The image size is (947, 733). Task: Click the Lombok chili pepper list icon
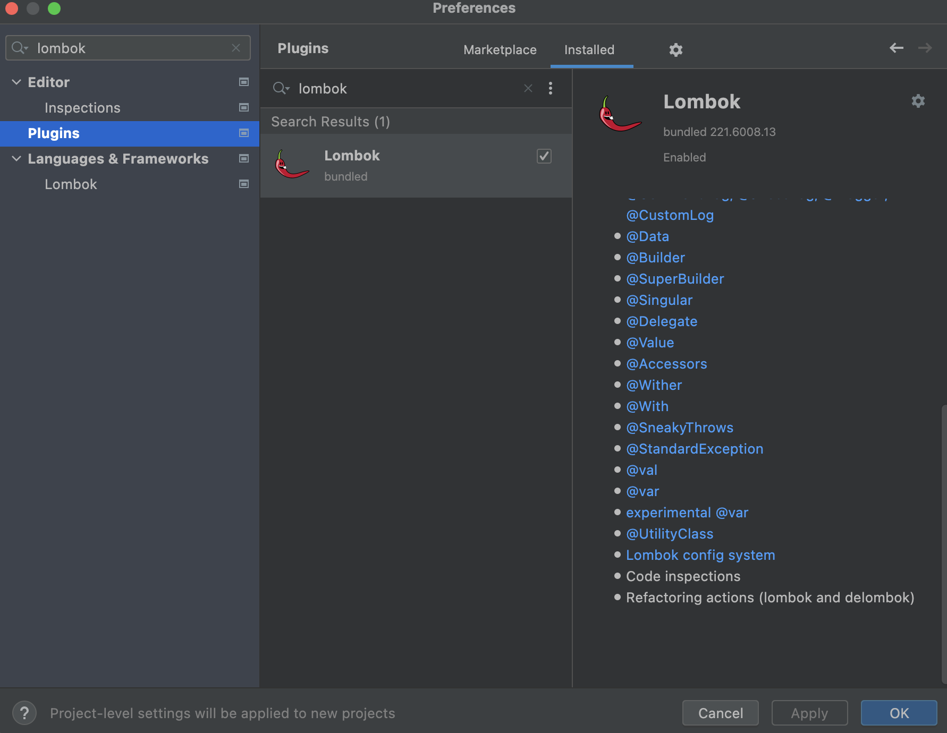292,165
